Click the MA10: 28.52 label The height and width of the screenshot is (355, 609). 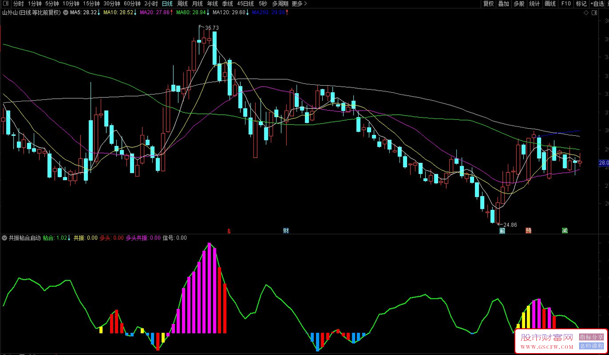[x=118, y=13]
